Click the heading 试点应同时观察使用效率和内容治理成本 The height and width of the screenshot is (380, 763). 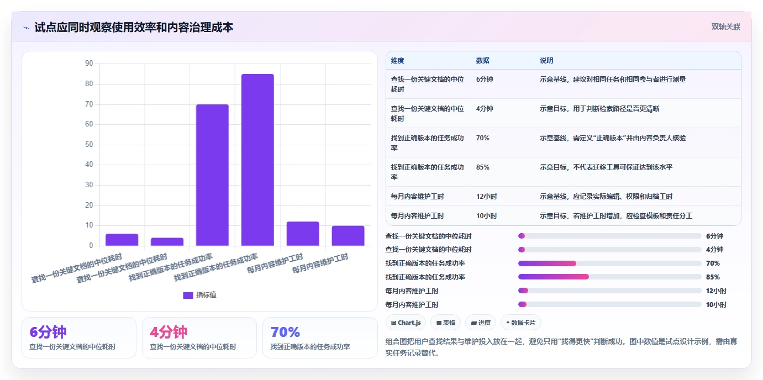click(x=134, y=27)
